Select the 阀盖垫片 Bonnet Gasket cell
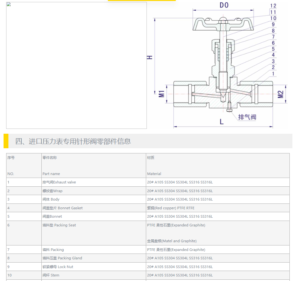The height and width of the screenshot is (281, 293). (62, 208)
